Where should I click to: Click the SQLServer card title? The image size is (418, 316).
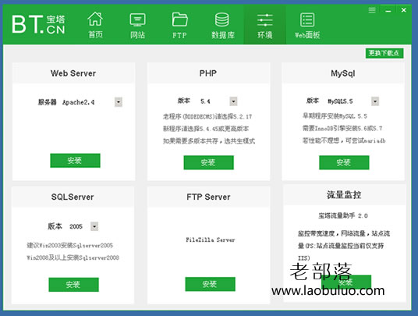coord(73,197)
